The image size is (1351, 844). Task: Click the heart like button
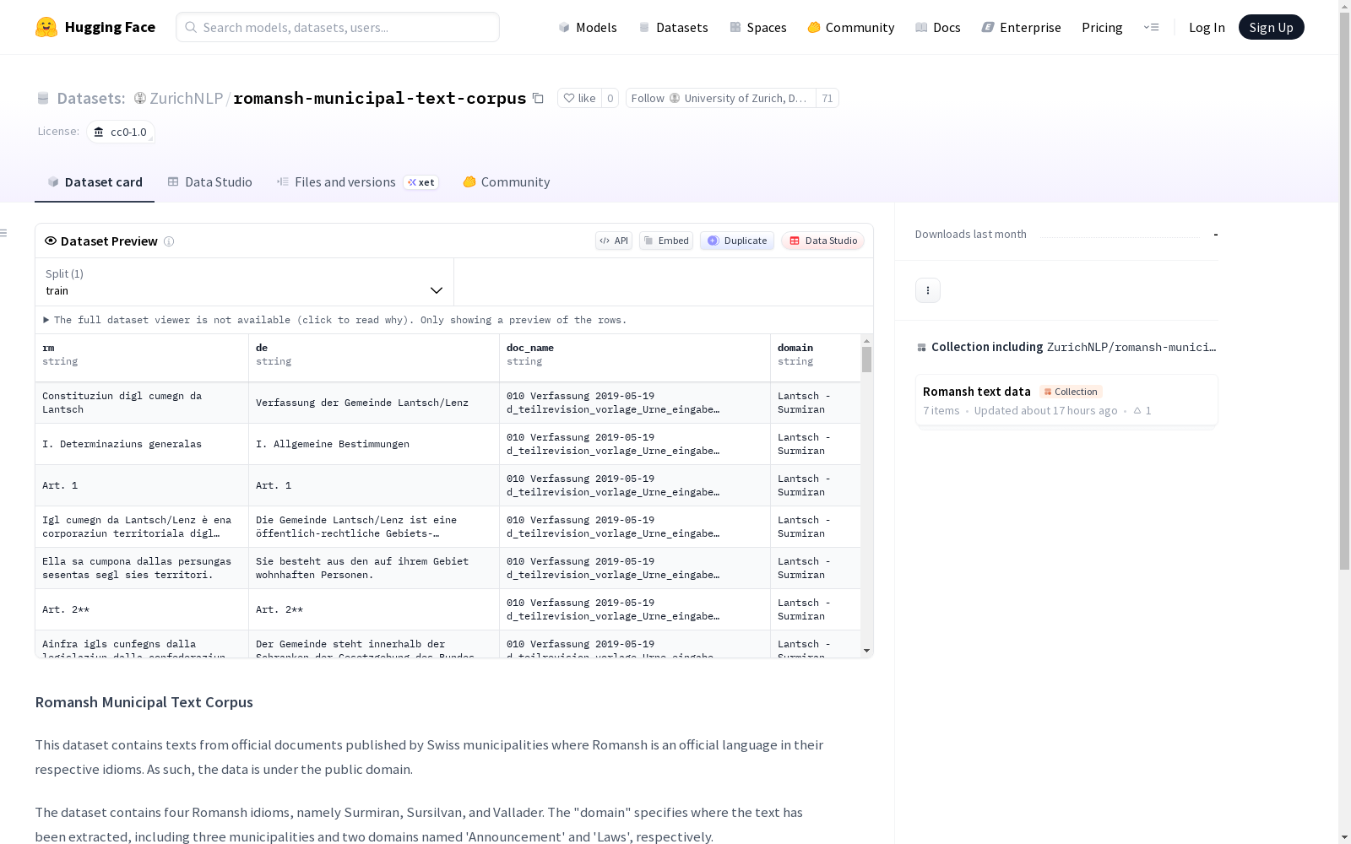point(579,98)
